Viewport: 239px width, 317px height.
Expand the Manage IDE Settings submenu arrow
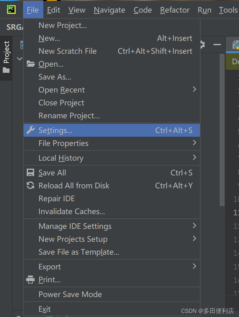[194, 226]
